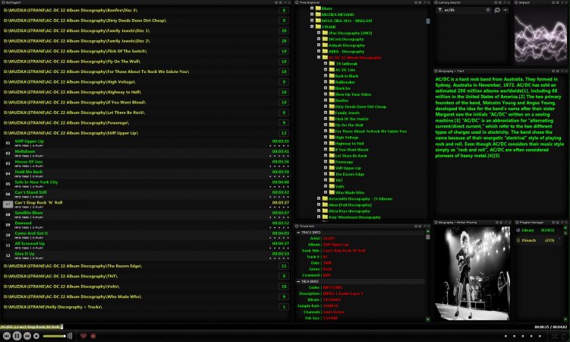Viewport: 570px width, 342px height.
Task: Select track 01 Stiff Upper Lip in playlist
Action: (x=146, y=143)
